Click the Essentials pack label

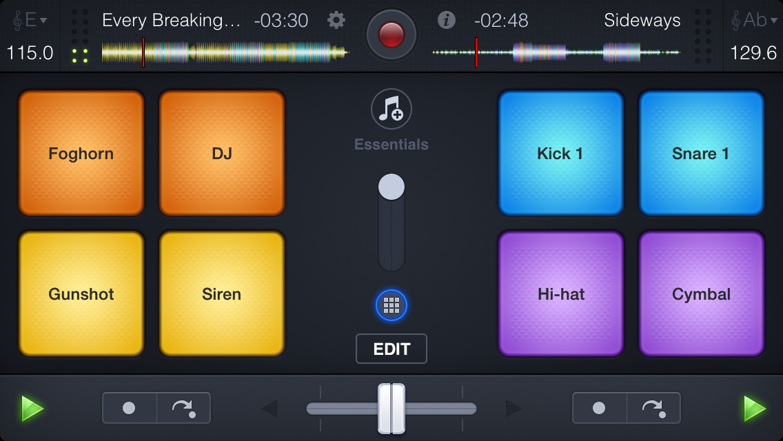coord(392,144)
